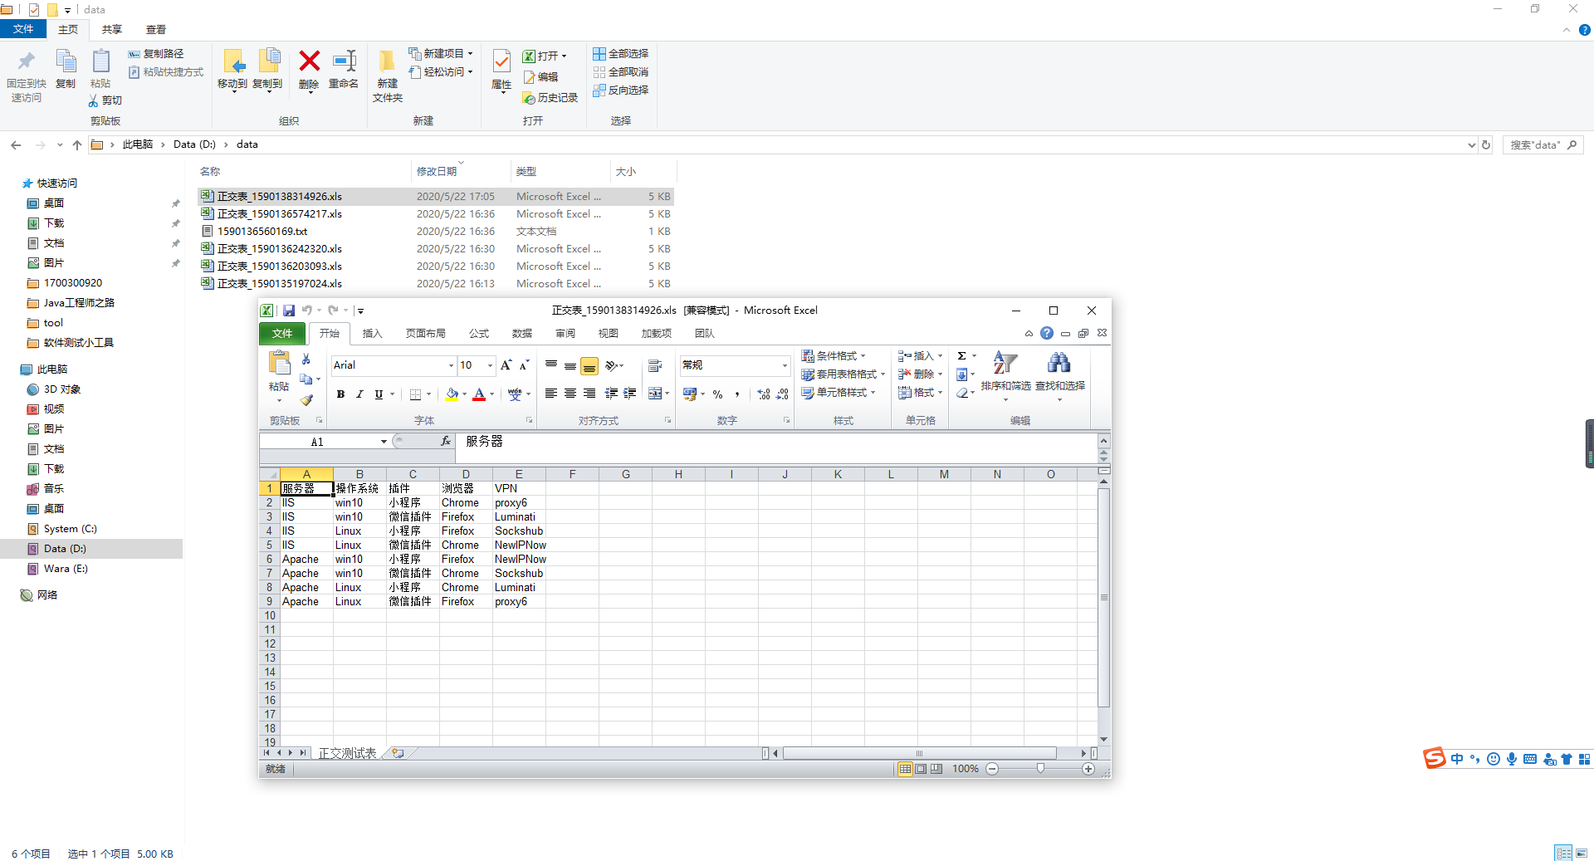Open the font name Arial dropdown

click(451, 365)
